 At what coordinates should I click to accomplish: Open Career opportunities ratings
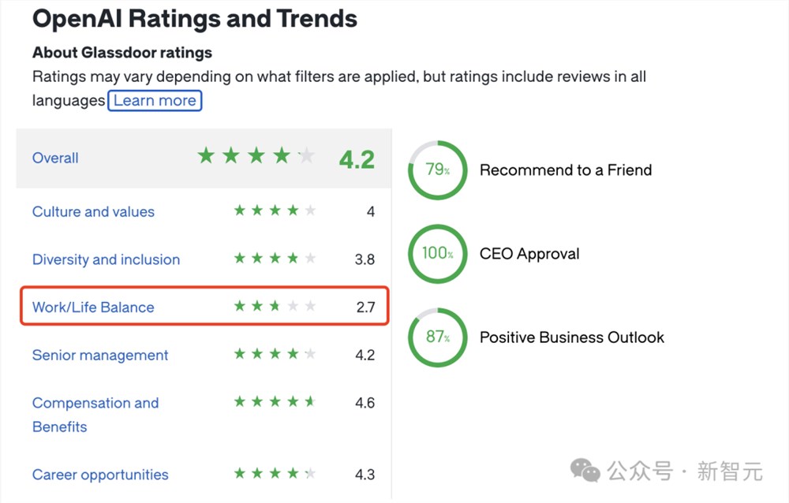[100, 475]
